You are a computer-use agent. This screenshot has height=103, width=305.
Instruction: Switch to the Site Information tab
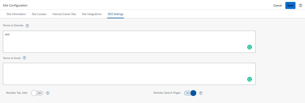[16, 14]
